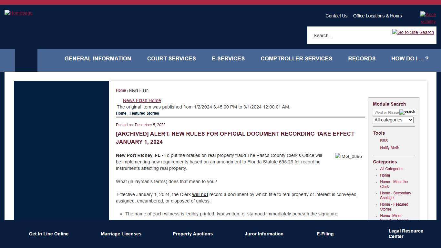Open Office Locations & Hours link

377,16
